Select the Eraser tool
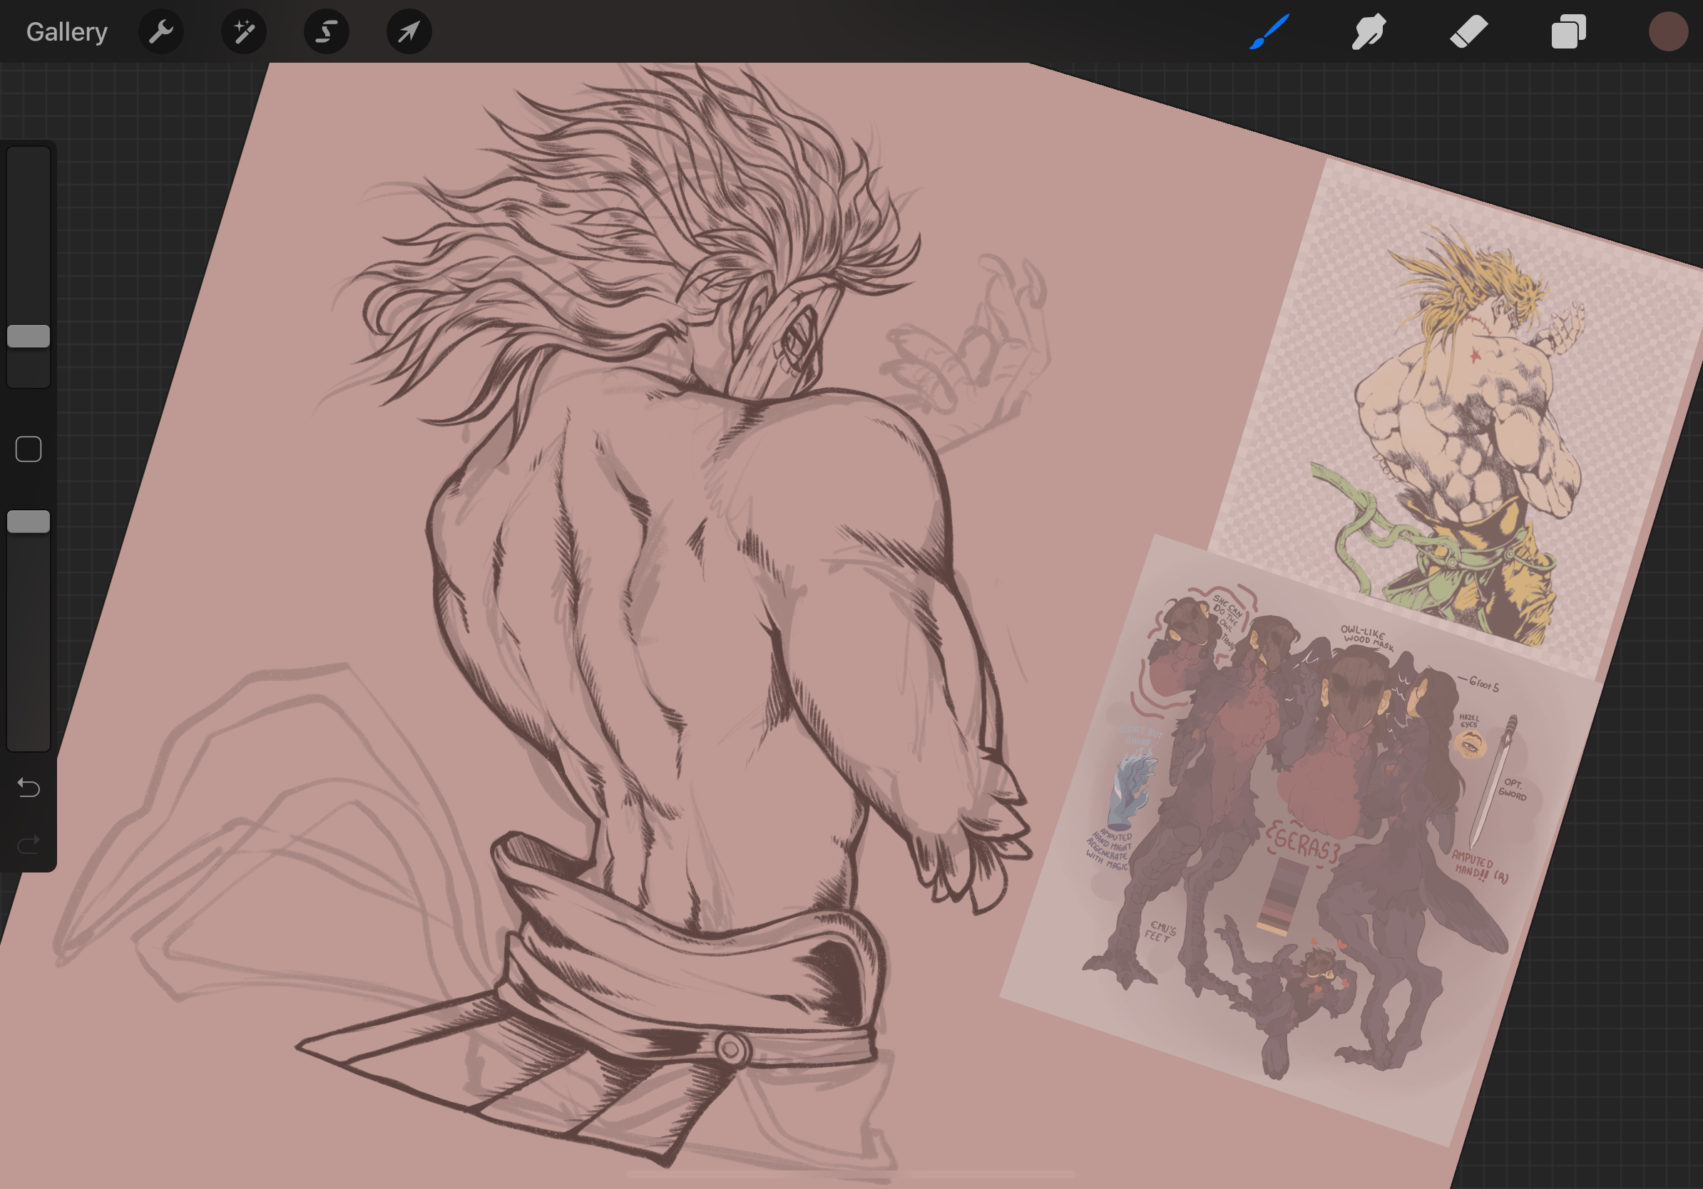 (1468, 32)
